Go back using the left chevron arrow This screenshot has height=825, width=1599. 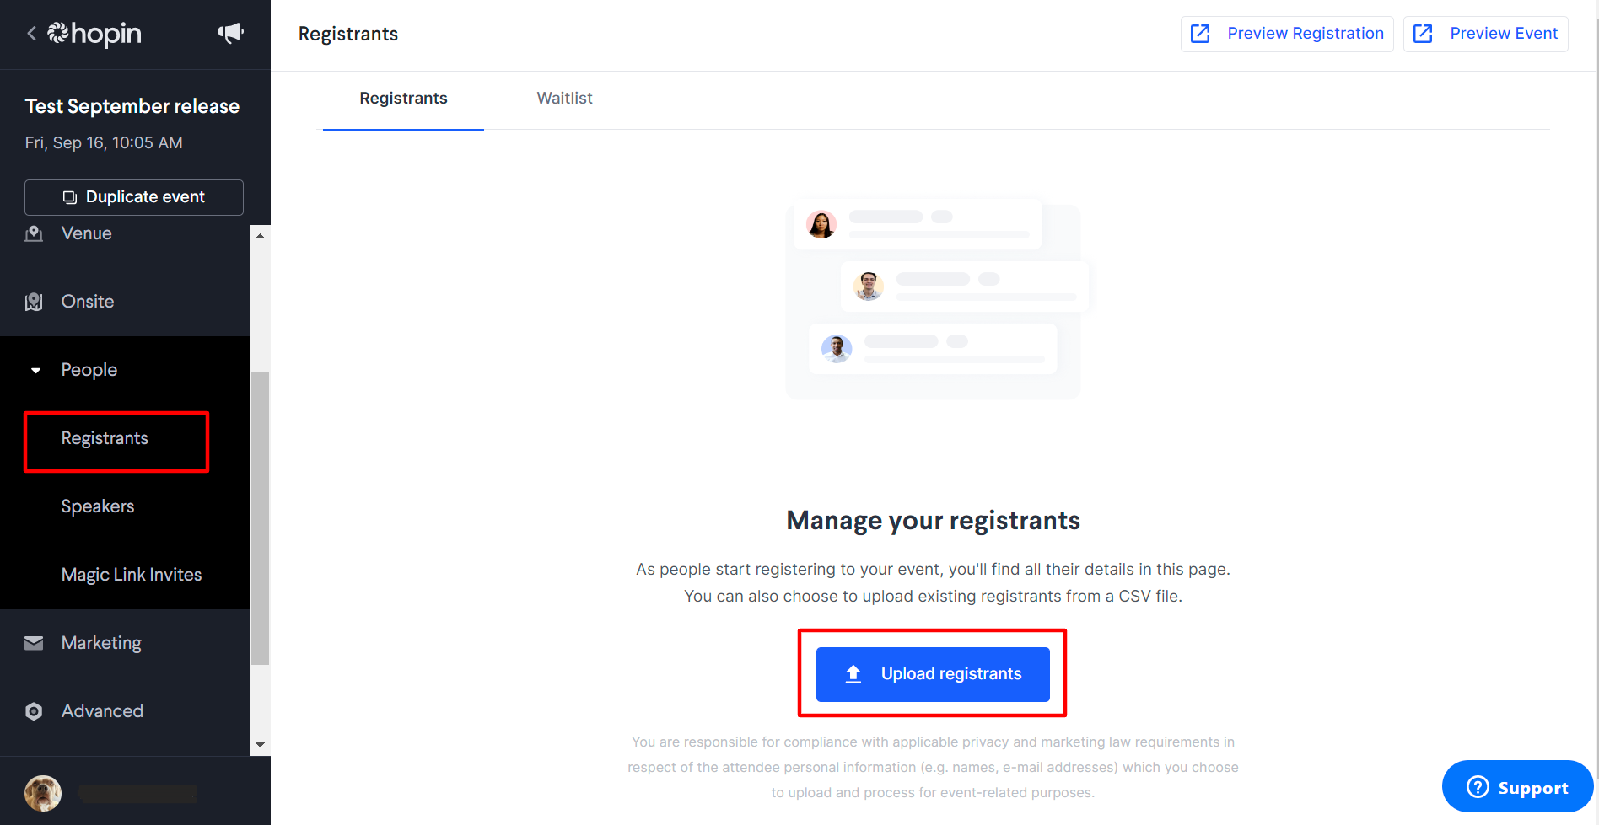click(x=32, y=34)
